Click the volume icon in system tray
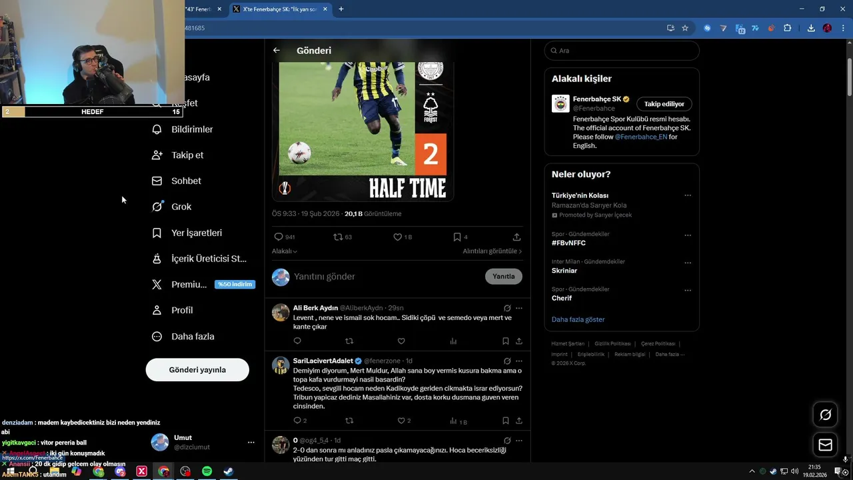This screenshot has height=480, width=853. [794, 471]
